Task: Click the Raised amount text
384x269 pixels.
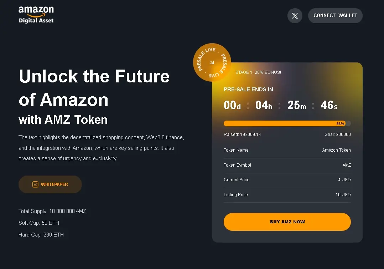Action: 242,134
